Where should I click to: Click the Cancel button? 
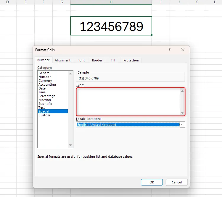pos(176,182)
